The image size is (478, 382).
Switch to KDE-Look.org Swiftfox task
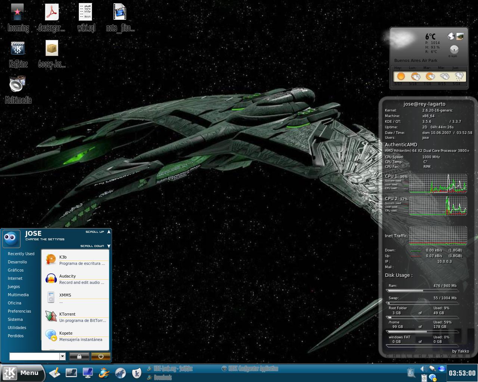170,369
